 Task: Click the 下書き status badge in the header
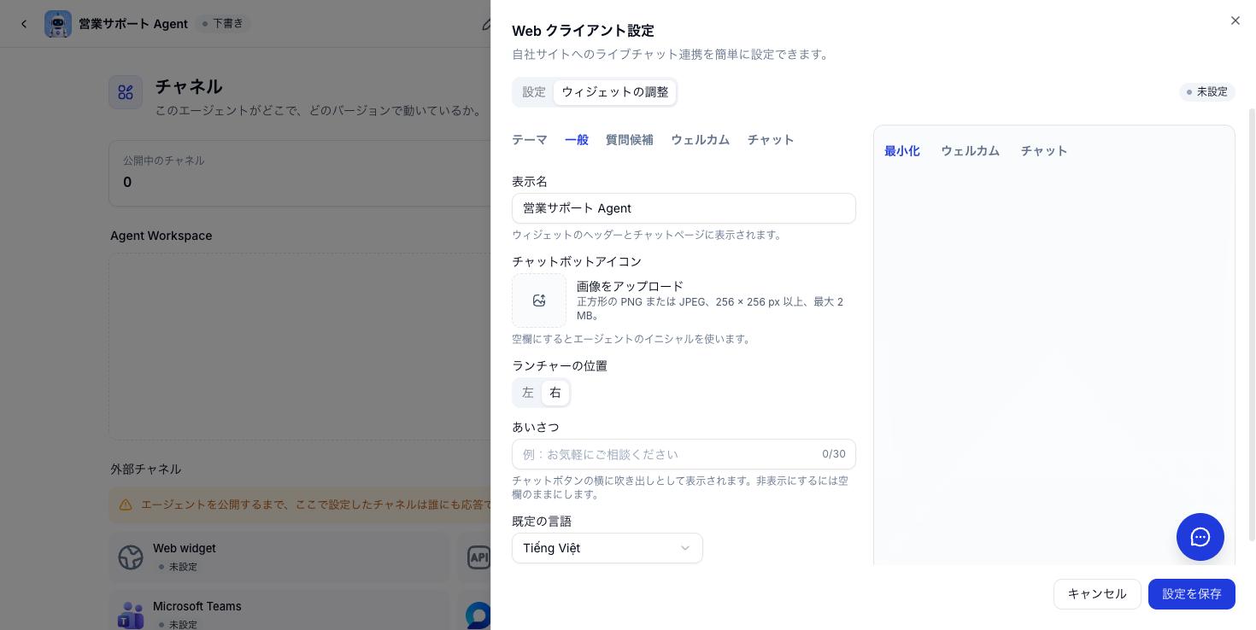pos(223,24)
